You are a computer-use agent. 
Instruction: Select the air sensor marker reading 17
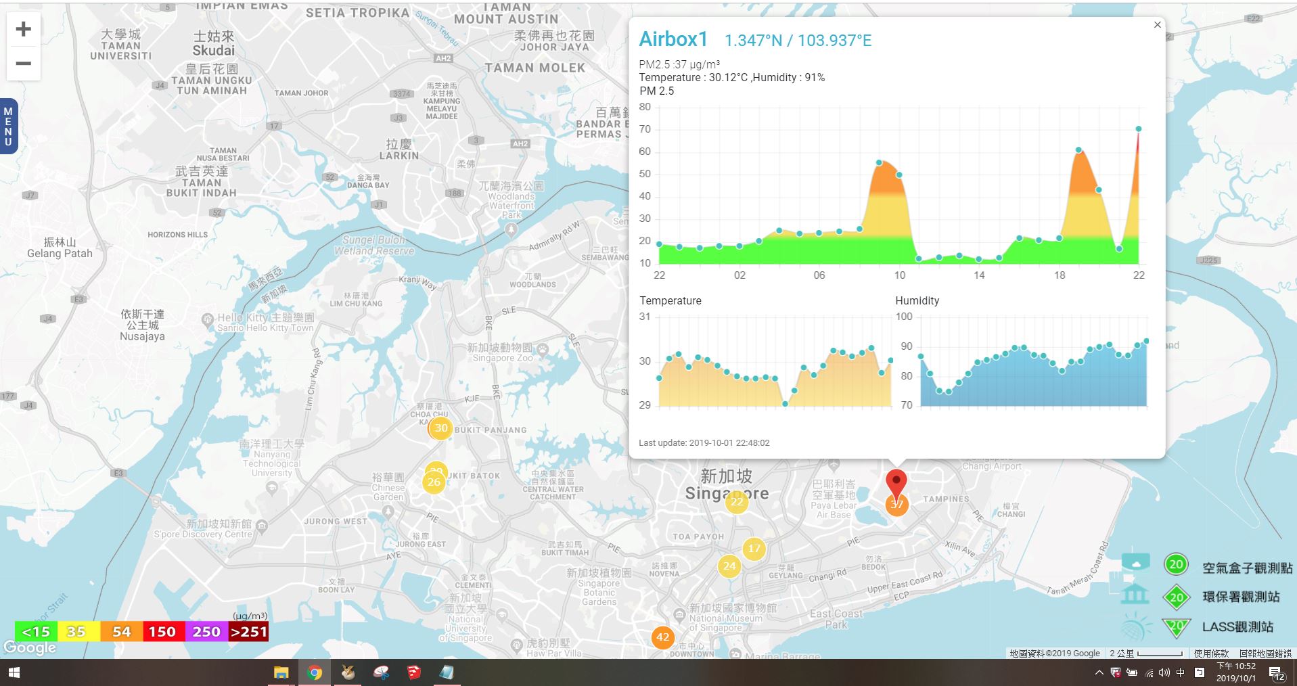click(x=754, y=549)
